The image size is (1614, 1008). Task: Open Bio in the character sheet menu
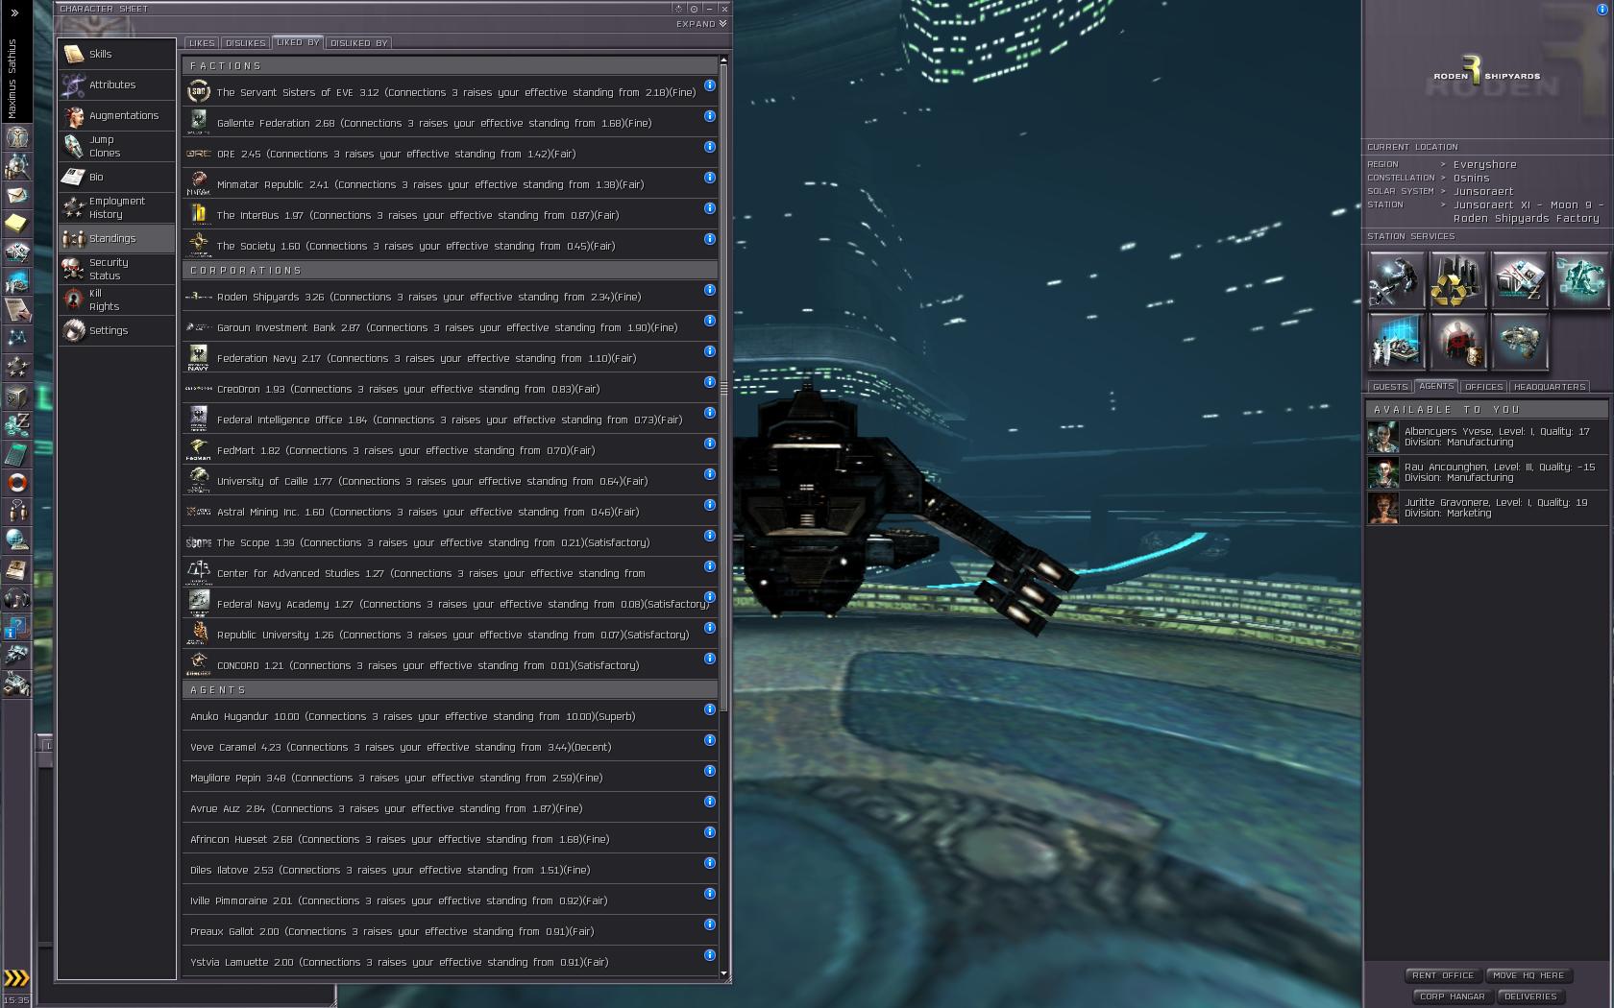coord(116,177)
